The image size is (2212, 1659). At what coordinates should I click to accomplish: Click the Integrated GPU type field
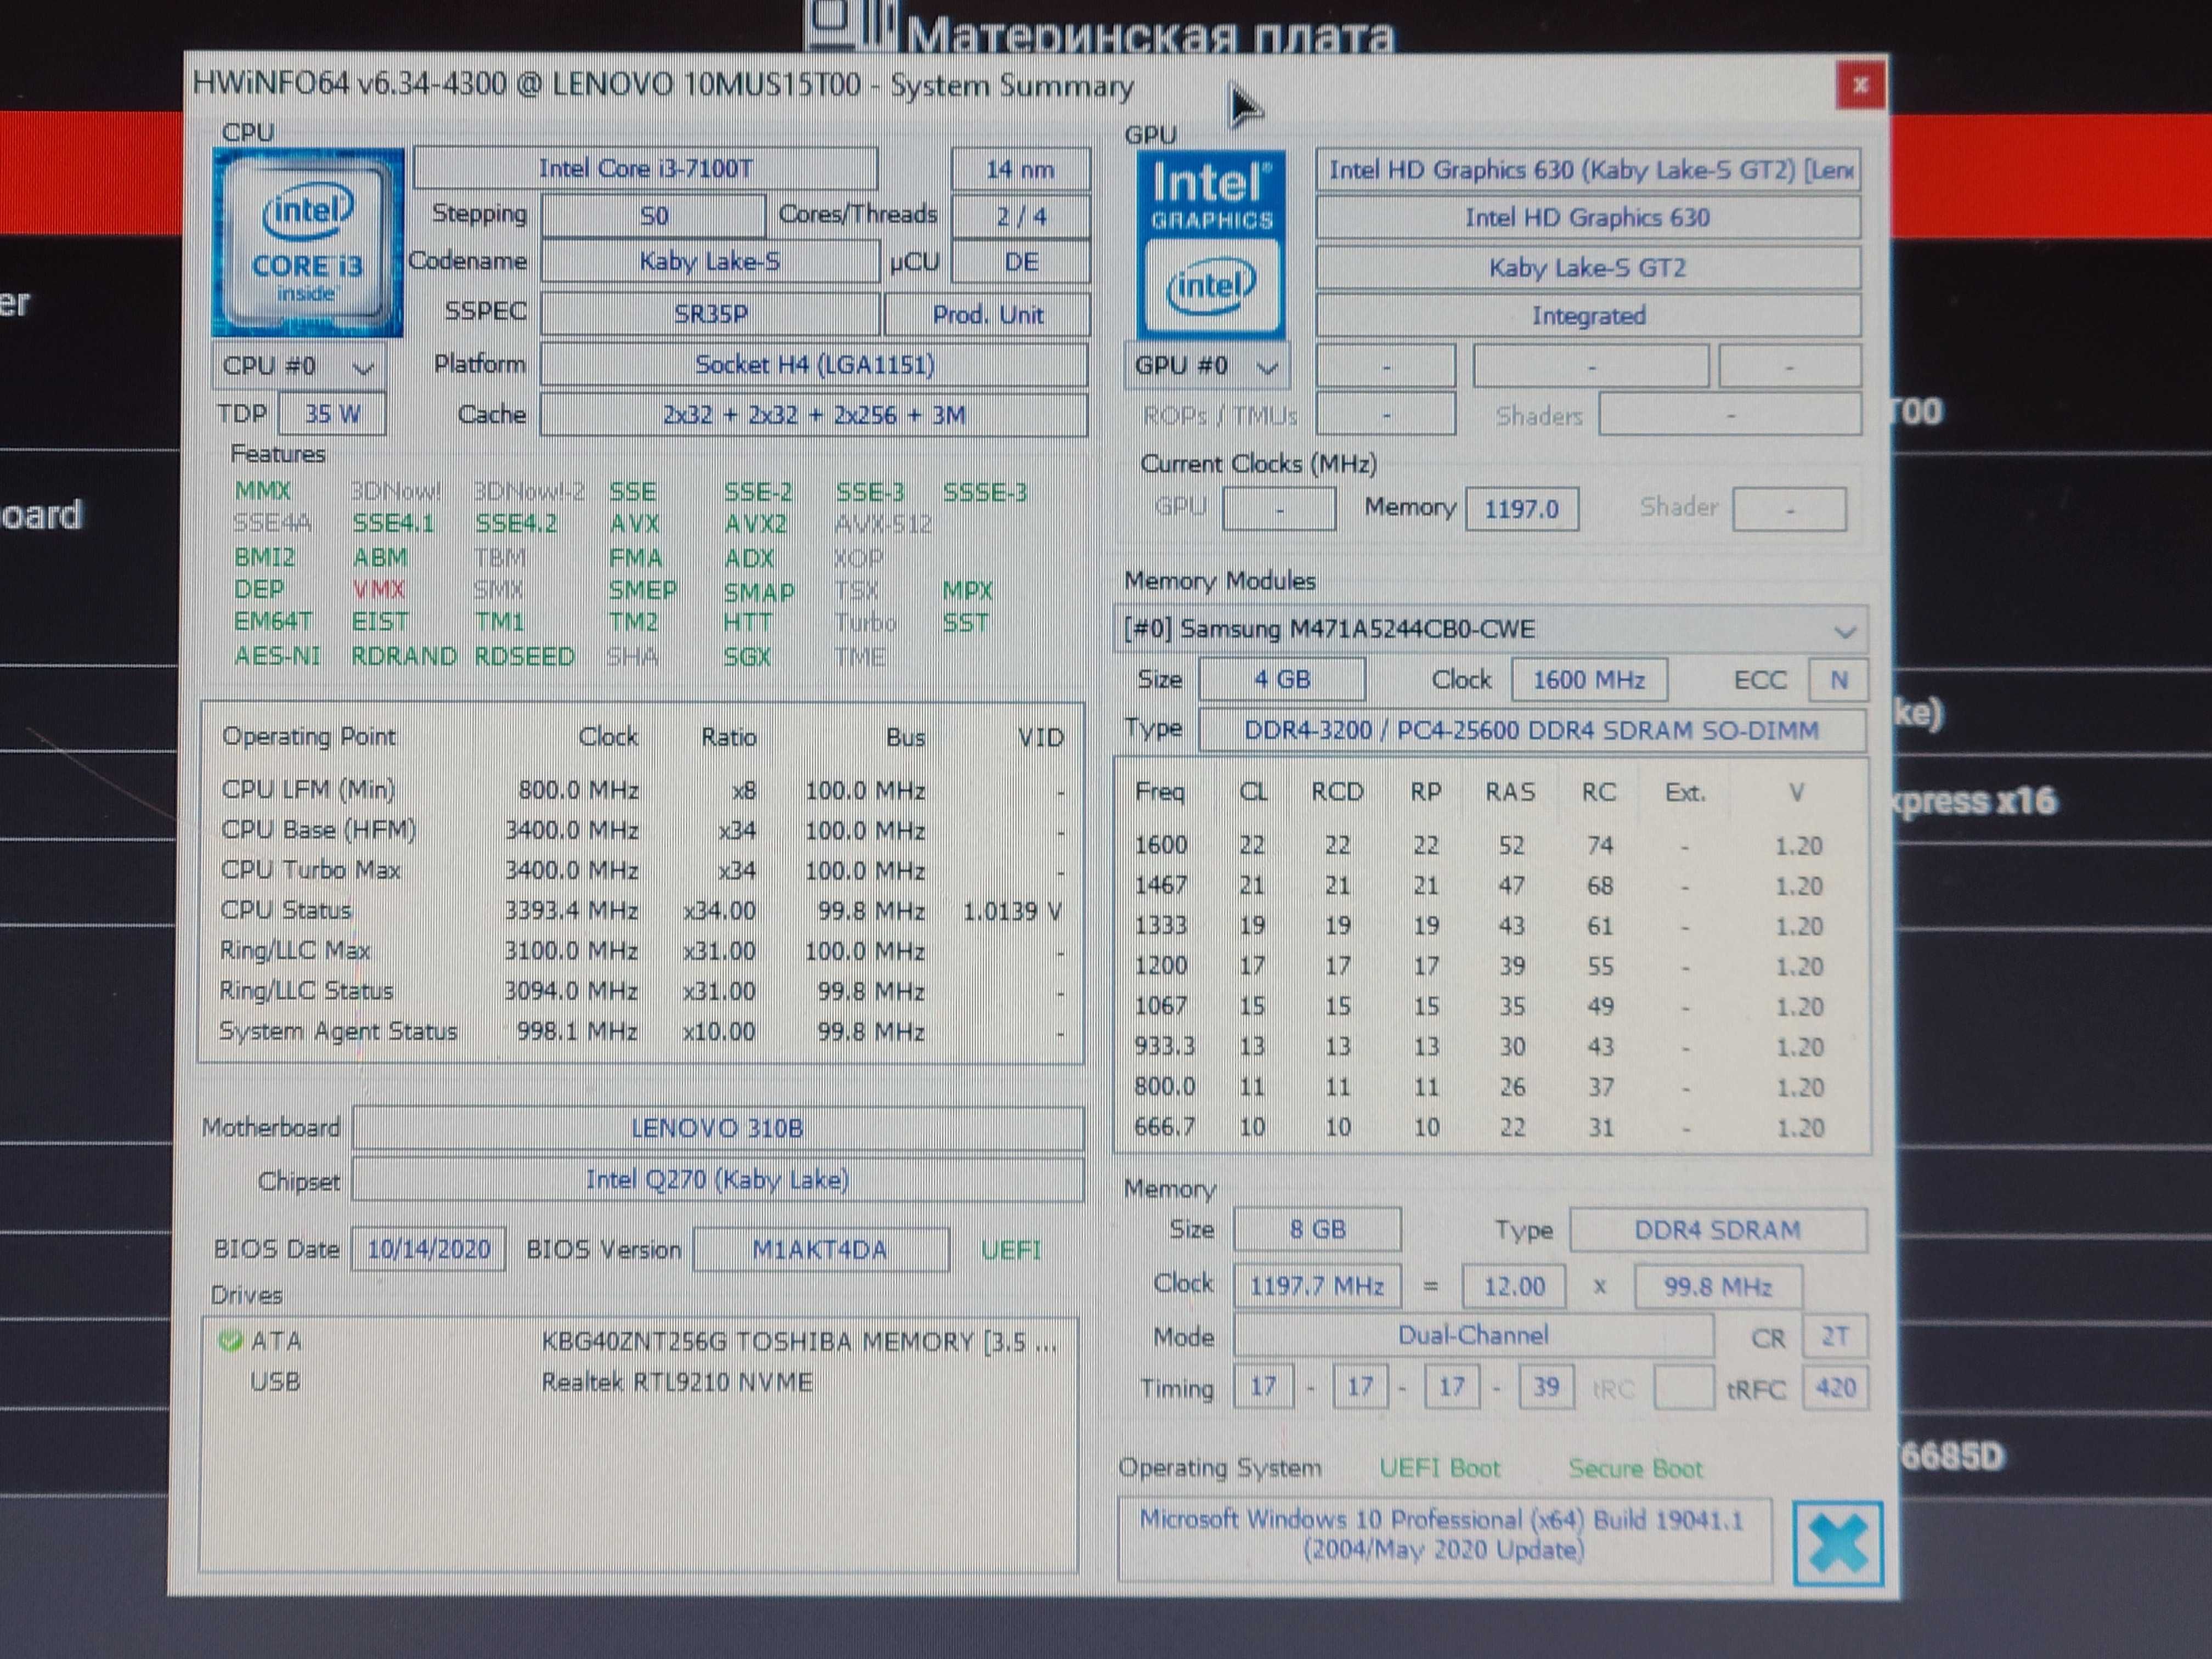click(1588, 316)
